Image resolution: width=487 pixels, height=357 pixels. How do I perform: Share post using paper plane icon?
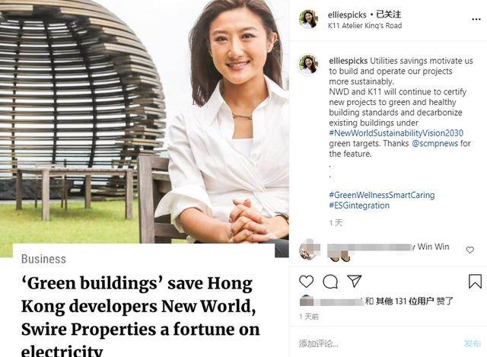tap(354, 281)
